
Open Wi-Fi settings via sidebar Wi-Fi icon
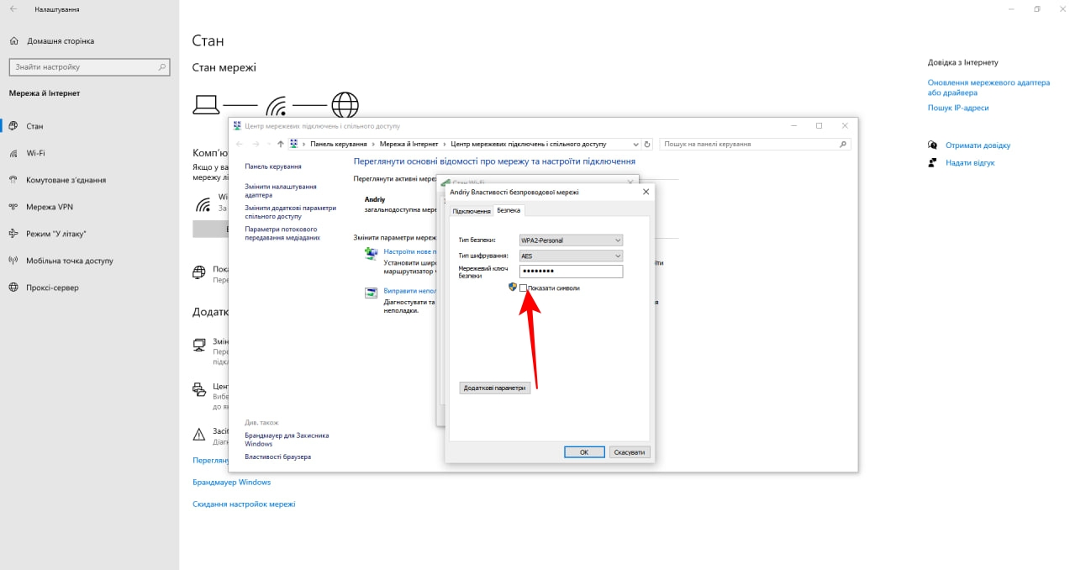pos(14,153)
